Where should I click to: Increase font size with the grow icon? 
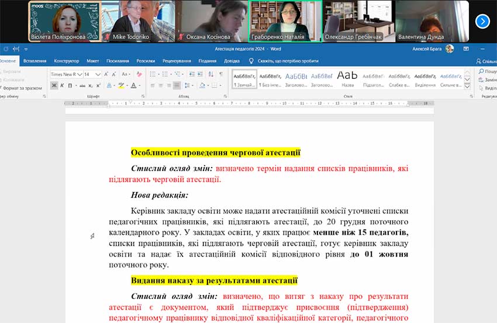(107, 74)
